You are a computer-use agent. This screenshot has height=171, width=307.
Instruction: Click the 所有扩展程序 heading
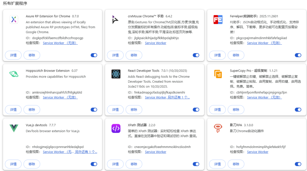pyautogui.click(x=15, y=3)
